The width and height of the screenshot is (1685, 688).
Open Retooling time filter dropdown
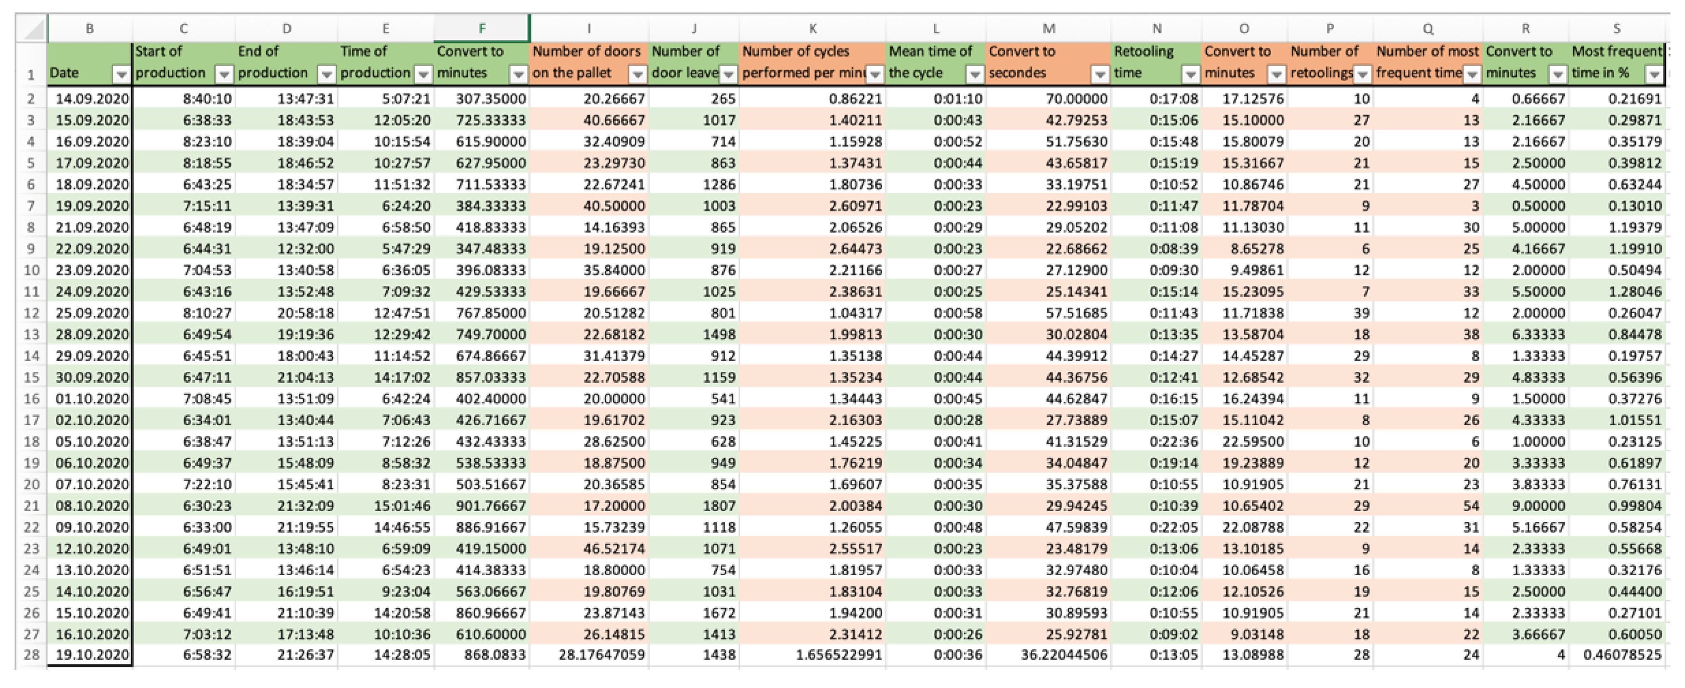[1190, 74]
